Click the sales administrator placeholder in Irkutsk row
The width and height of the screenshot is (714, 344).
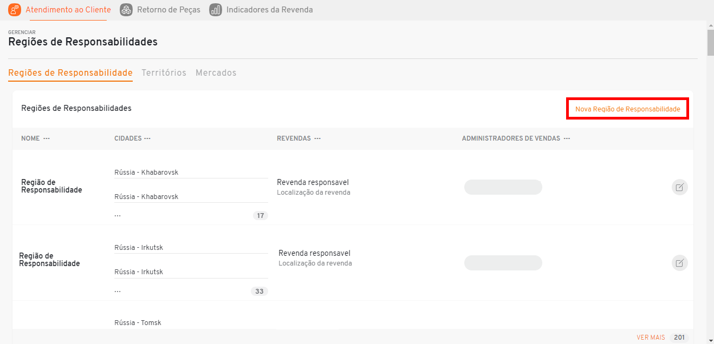click(503, 263)
